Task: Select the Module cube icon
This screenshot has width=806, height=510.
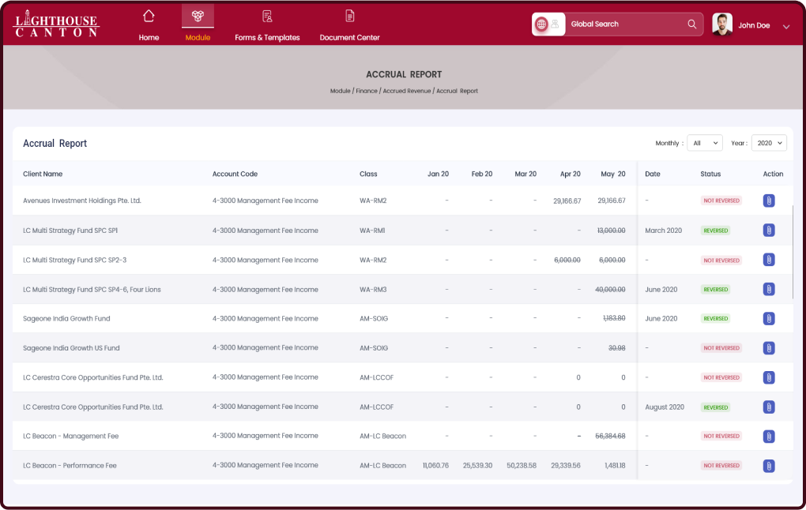Action: tap(198, 16)
